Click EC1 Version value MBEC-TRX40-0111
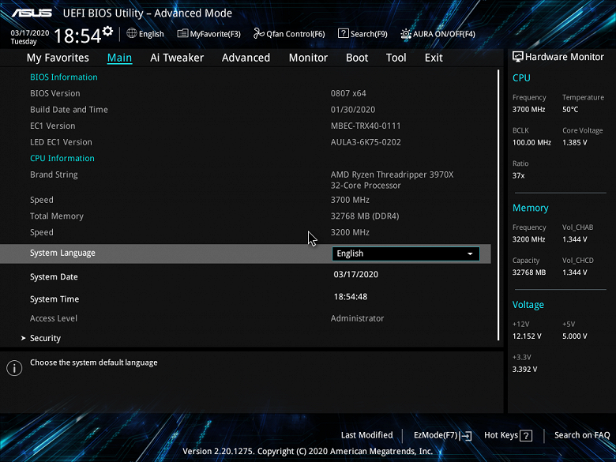 tap(366, 126)
